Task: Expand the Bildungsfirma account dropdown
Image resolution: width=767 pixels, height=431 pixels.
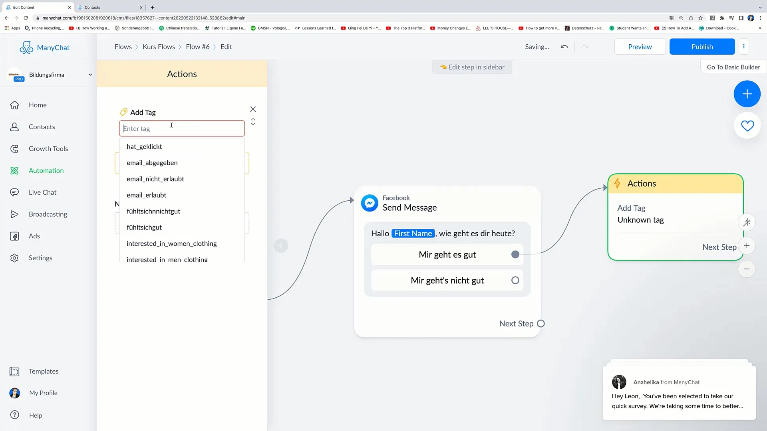Action: click(89, 74)
